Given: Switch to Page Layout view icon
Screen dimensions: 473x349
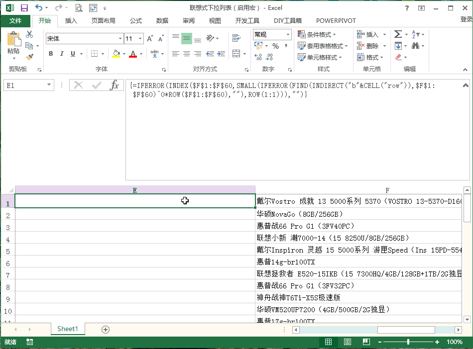Looking at the screenshot, I should point(347,342).
